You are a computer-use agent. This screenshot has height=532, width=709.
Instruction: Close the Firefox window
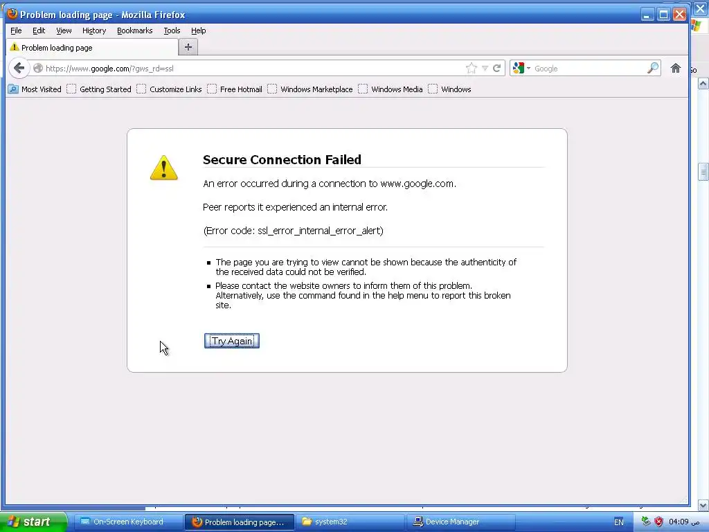(679, 15)
